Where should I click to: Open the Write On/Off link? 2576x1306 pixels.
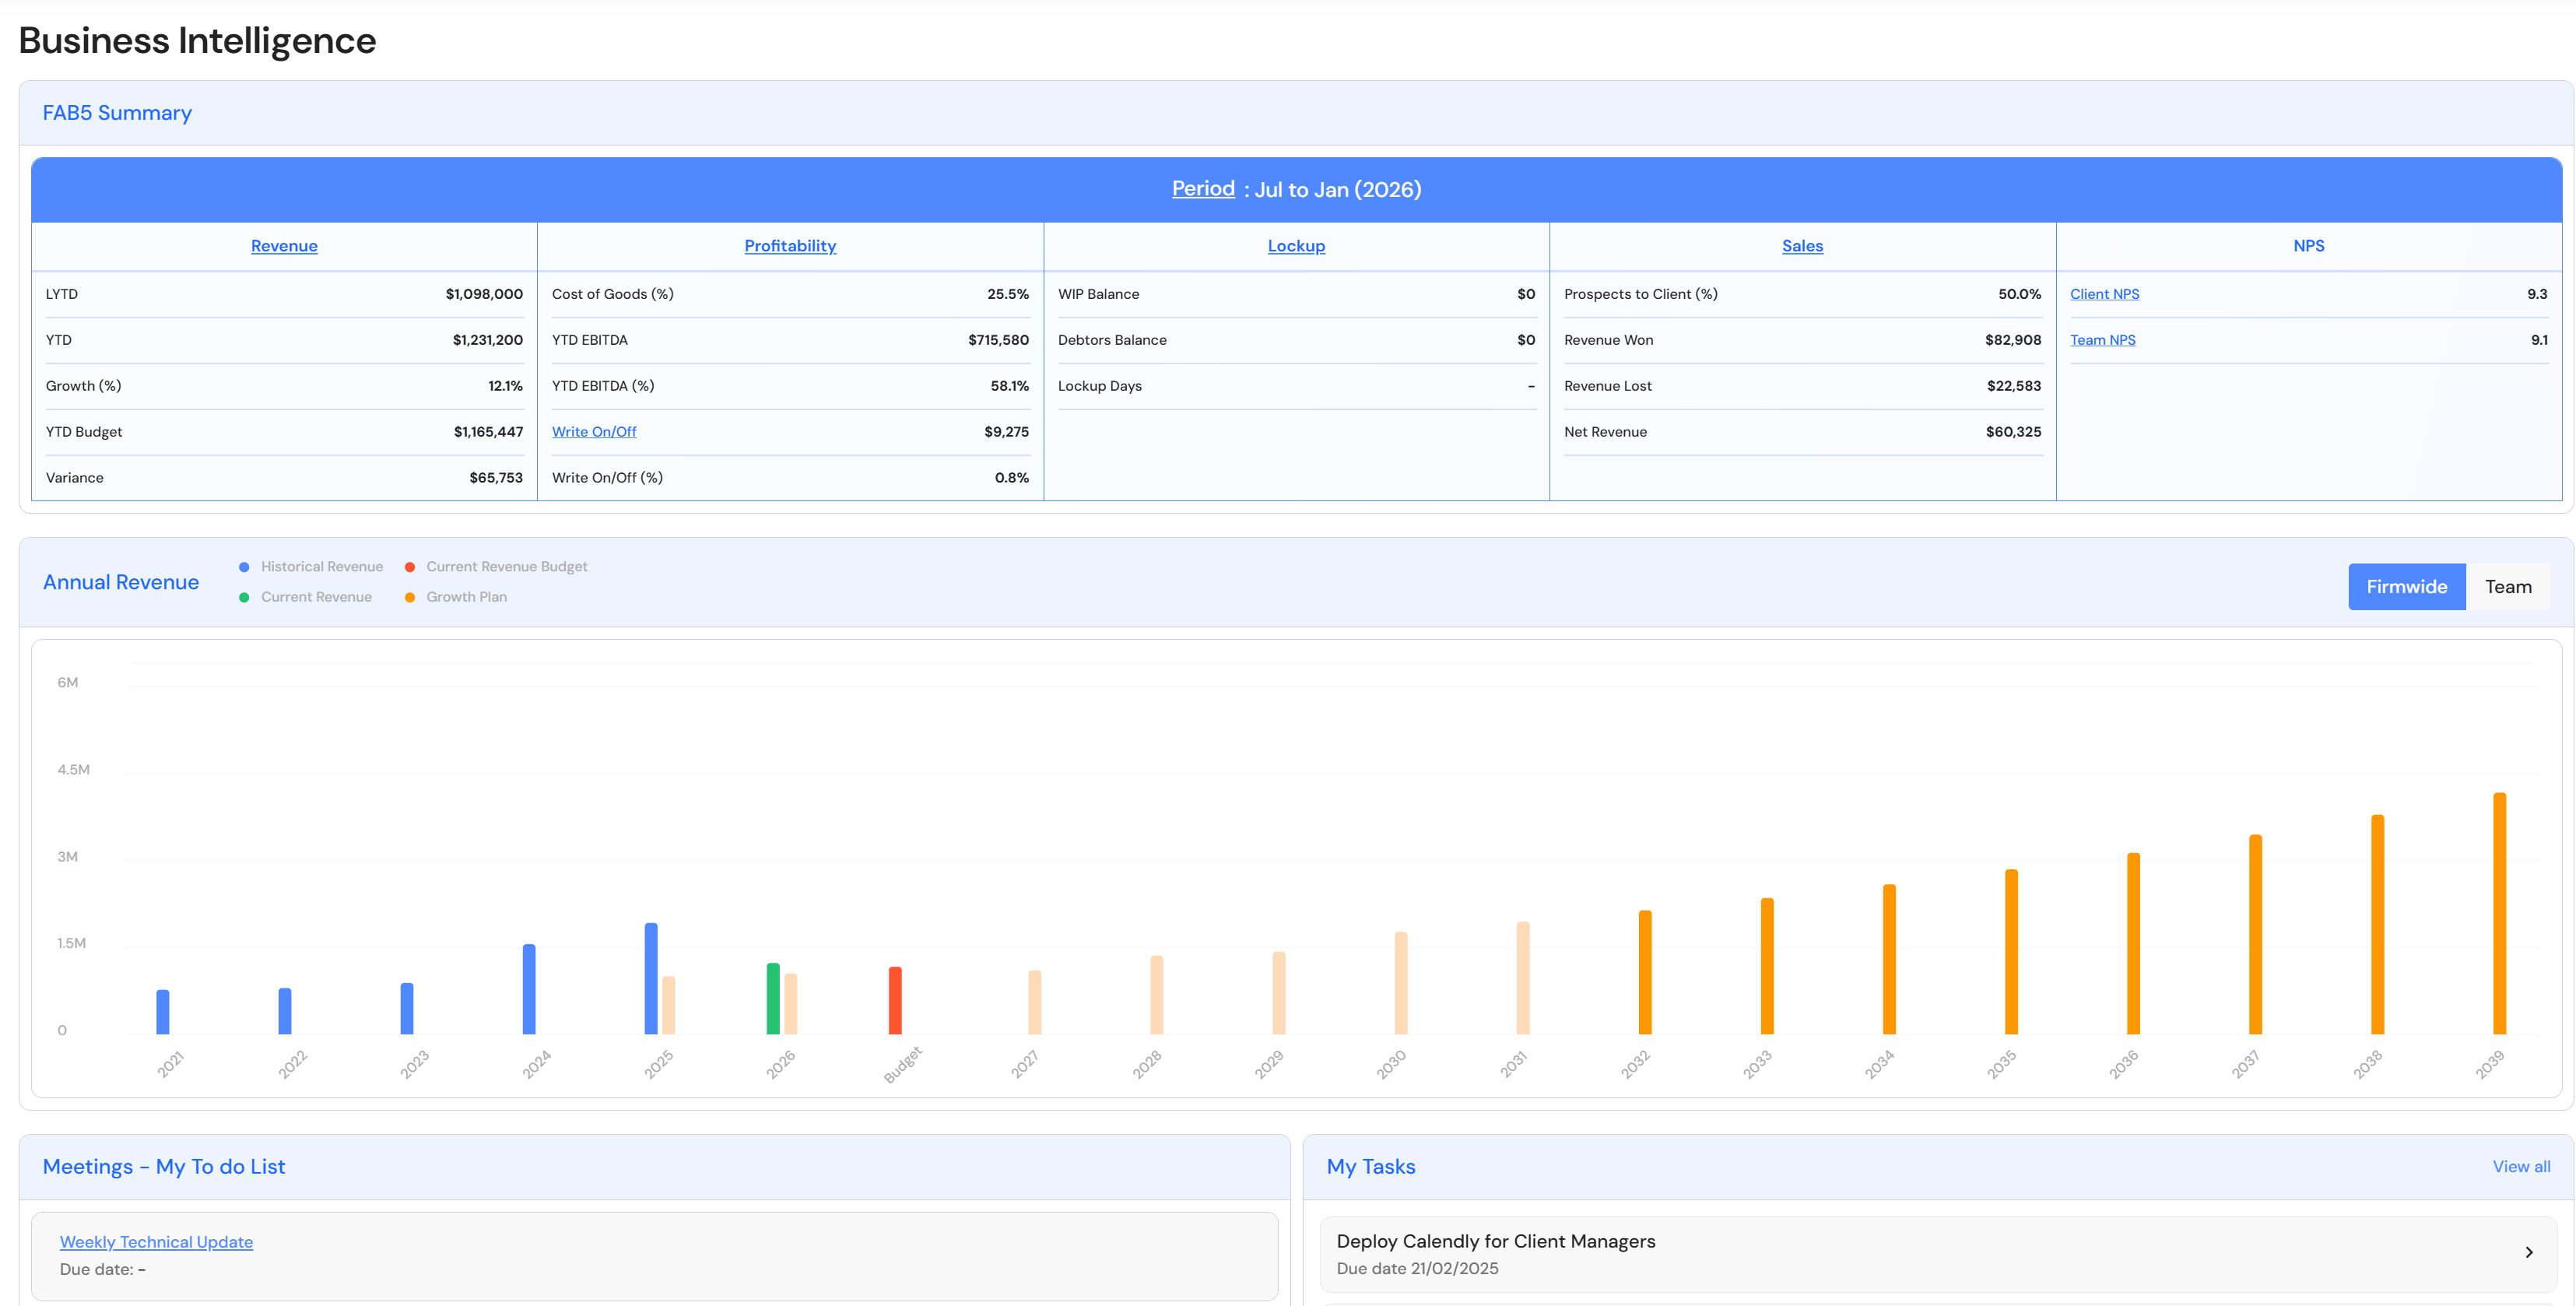click(x=594, y=432)
